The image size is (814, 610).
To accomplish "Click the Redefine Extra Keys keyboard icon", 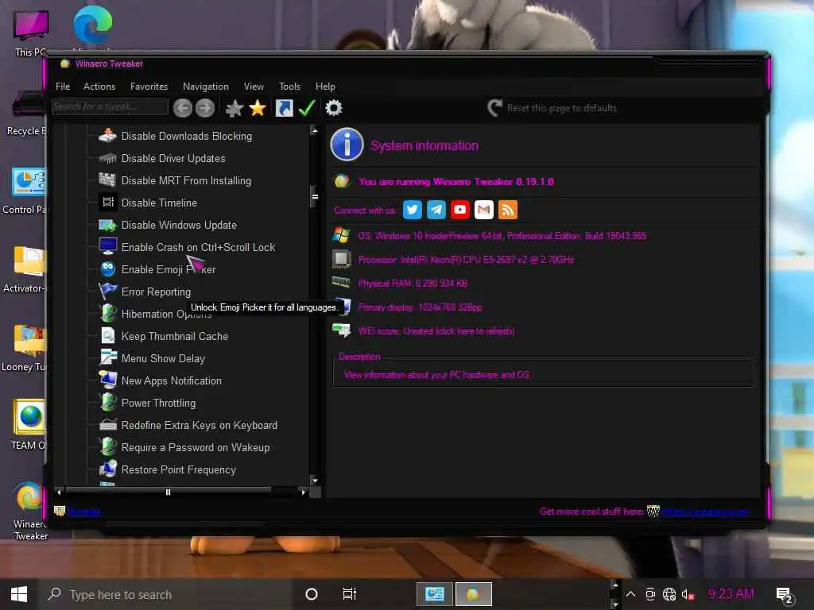I will [x=108, y=425].
